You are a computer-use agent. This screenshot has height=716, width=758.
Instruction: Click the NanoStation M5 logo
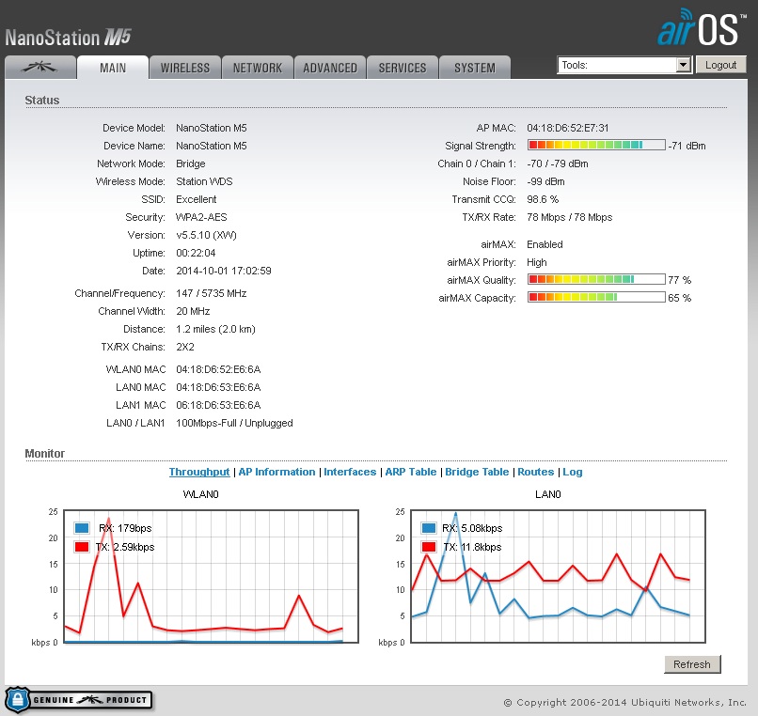pyautogui.click(x=68, y=38)
